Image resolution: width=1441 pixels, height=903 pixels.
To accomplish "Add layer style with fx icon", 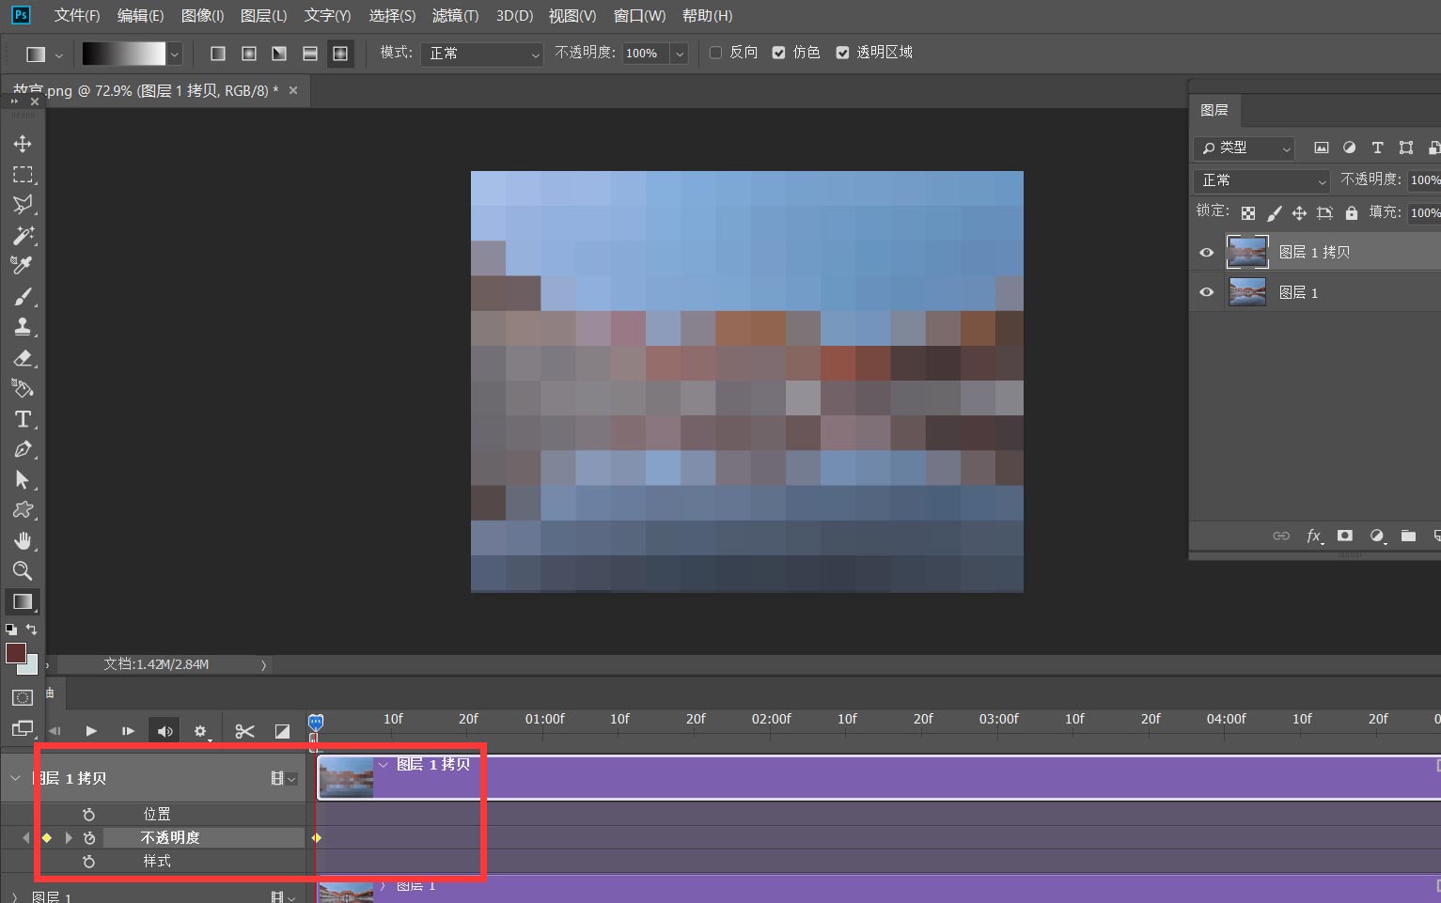I will click(1314, 536).
